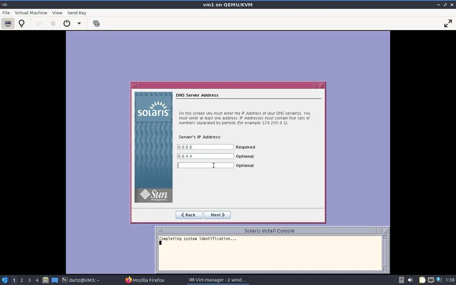Viewport: 456px width, 285px height.
Task: Click the required DNS server field with 8.8.8.8
Action: [x=206, y=147]
